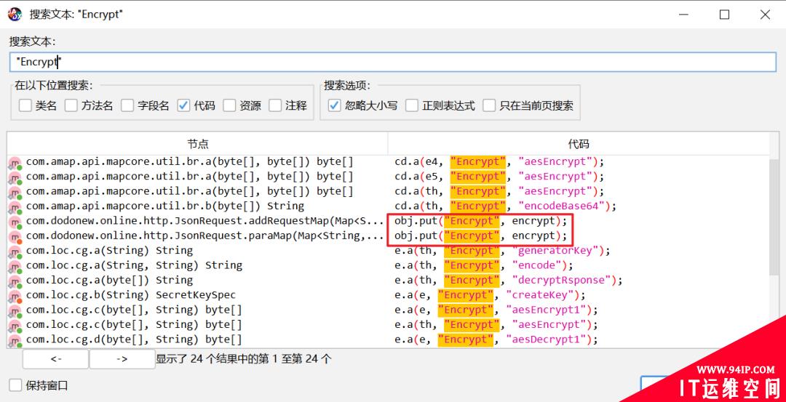Click method icon beside br.b(byte[]) String
786x402 pixels.
point(15,206)
